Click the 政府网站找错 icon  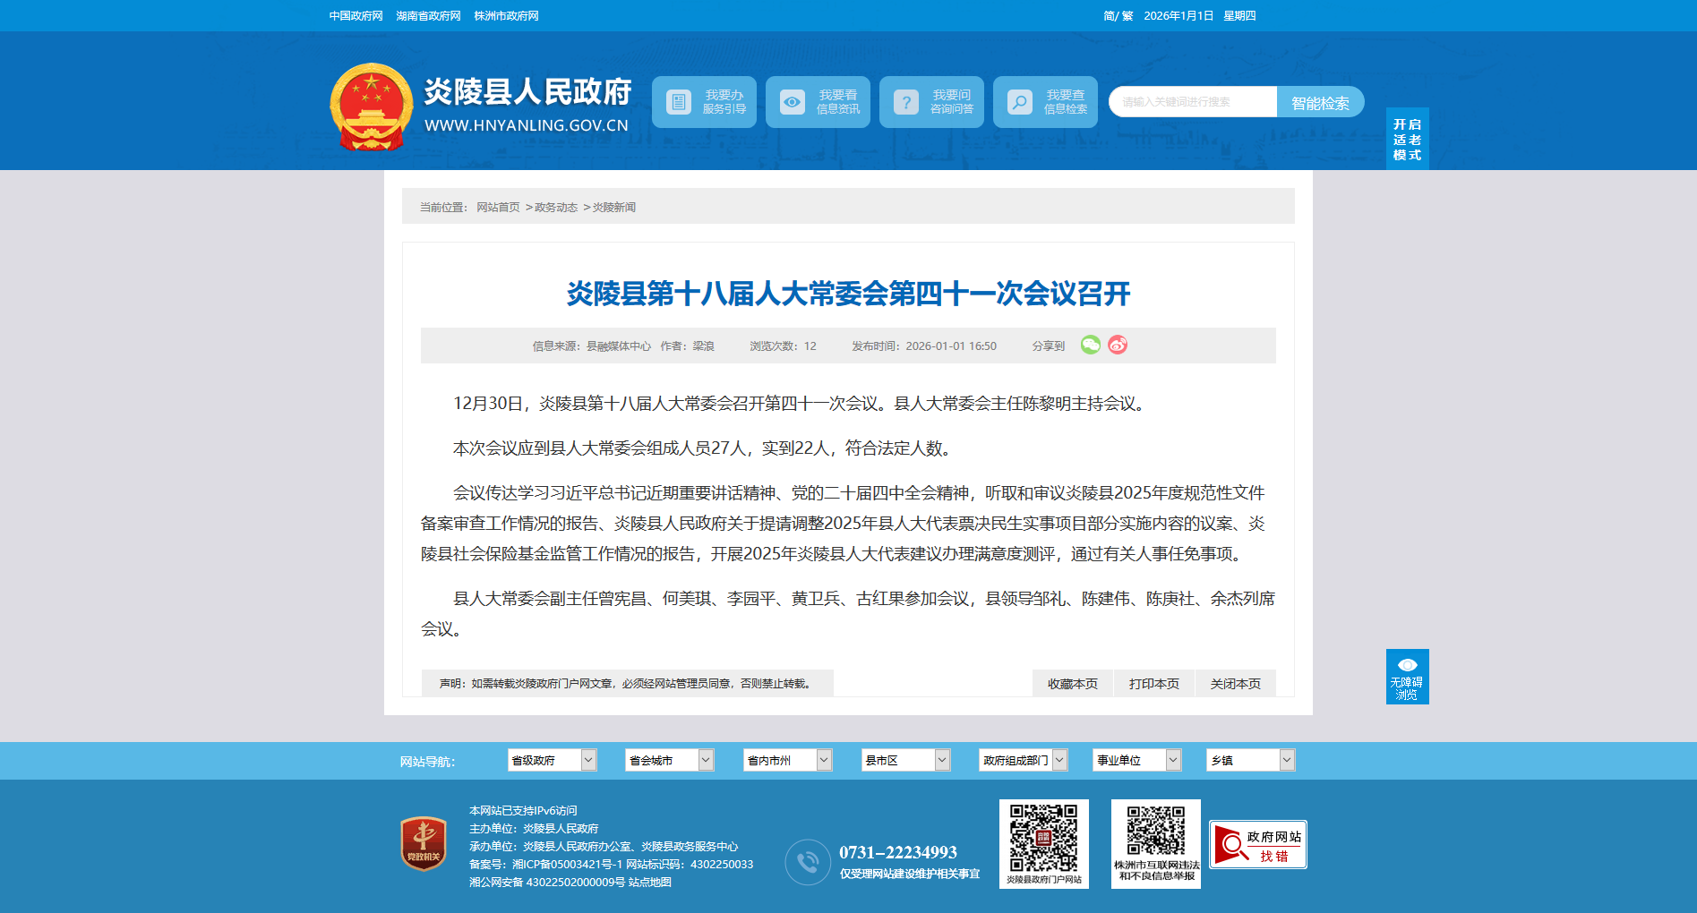(x=1257, y=844)
